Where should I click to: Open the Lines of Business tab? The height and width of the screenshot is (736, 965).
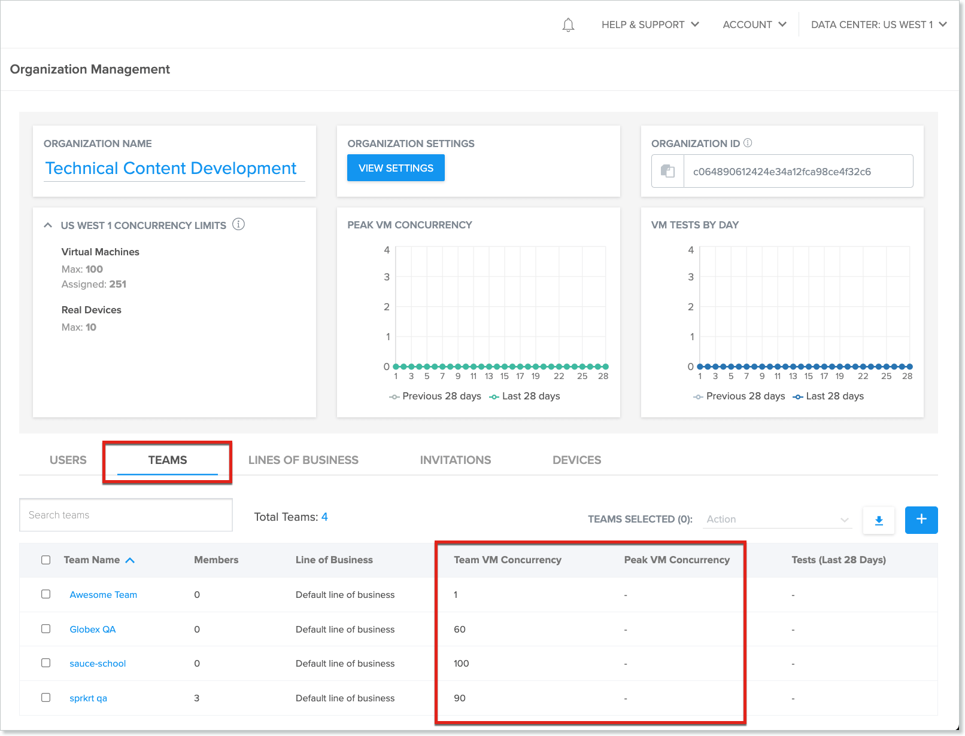[x=303, y=460]
